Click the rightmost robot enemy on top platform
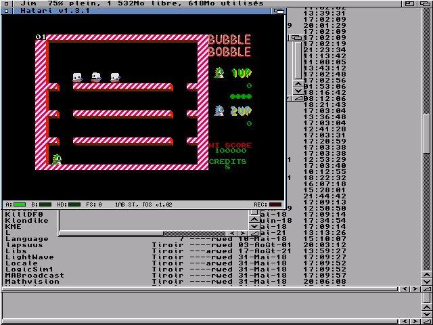433x325 pixels. [x=115, y=78]
